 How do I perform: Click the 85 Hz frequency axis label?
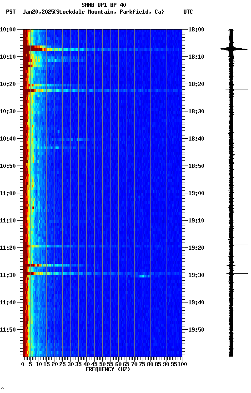pyautogui.click(x=158, y=364)
